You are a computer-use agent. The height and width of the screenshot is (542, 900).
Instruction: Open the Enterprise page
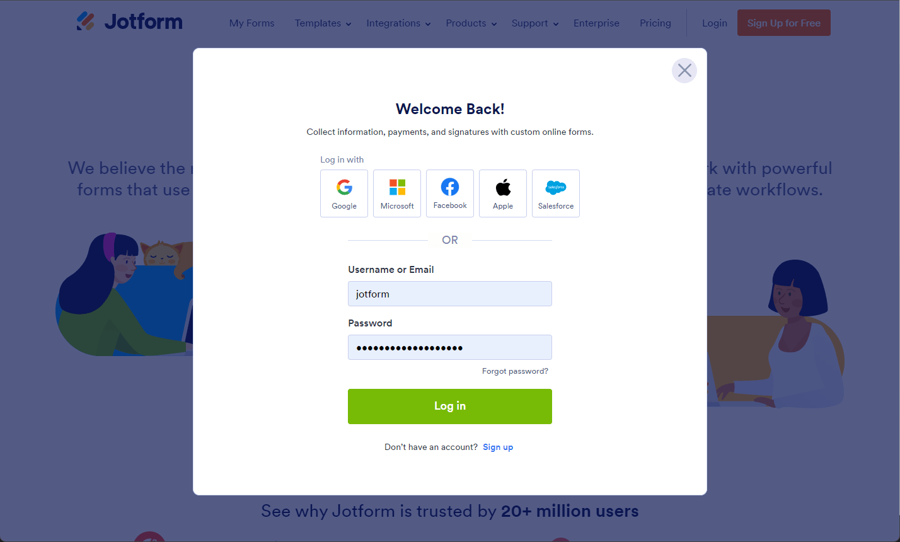pyautogui.click(x=596, y=23)
